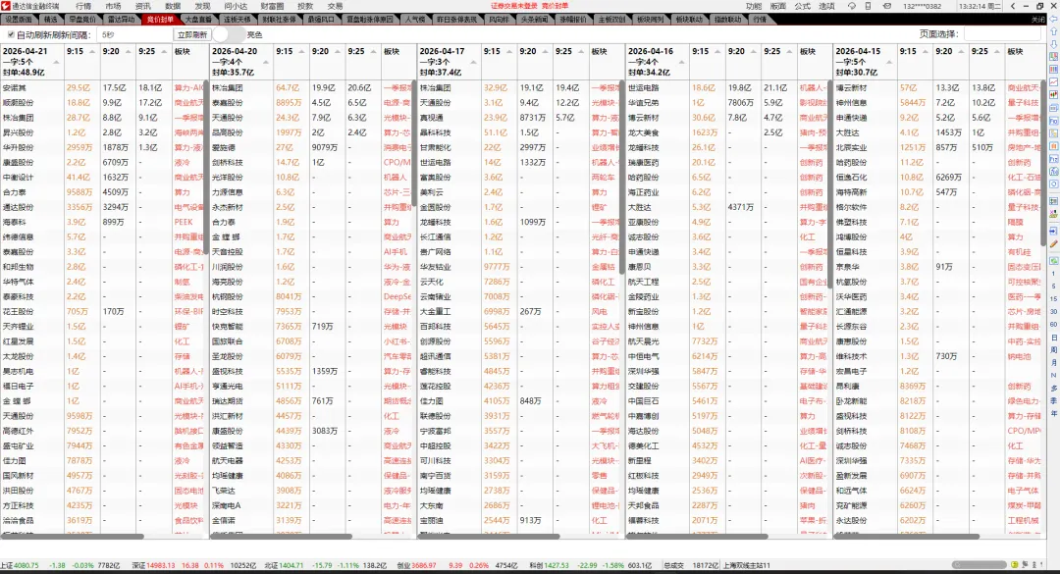Open the 选项 menu
This screenshot has width=1060, height=574.
[826, 6]
